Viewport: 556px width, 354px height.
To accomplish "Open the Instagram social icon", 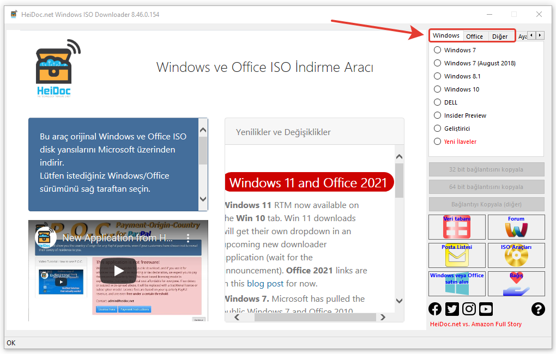I will click(469, 309).
